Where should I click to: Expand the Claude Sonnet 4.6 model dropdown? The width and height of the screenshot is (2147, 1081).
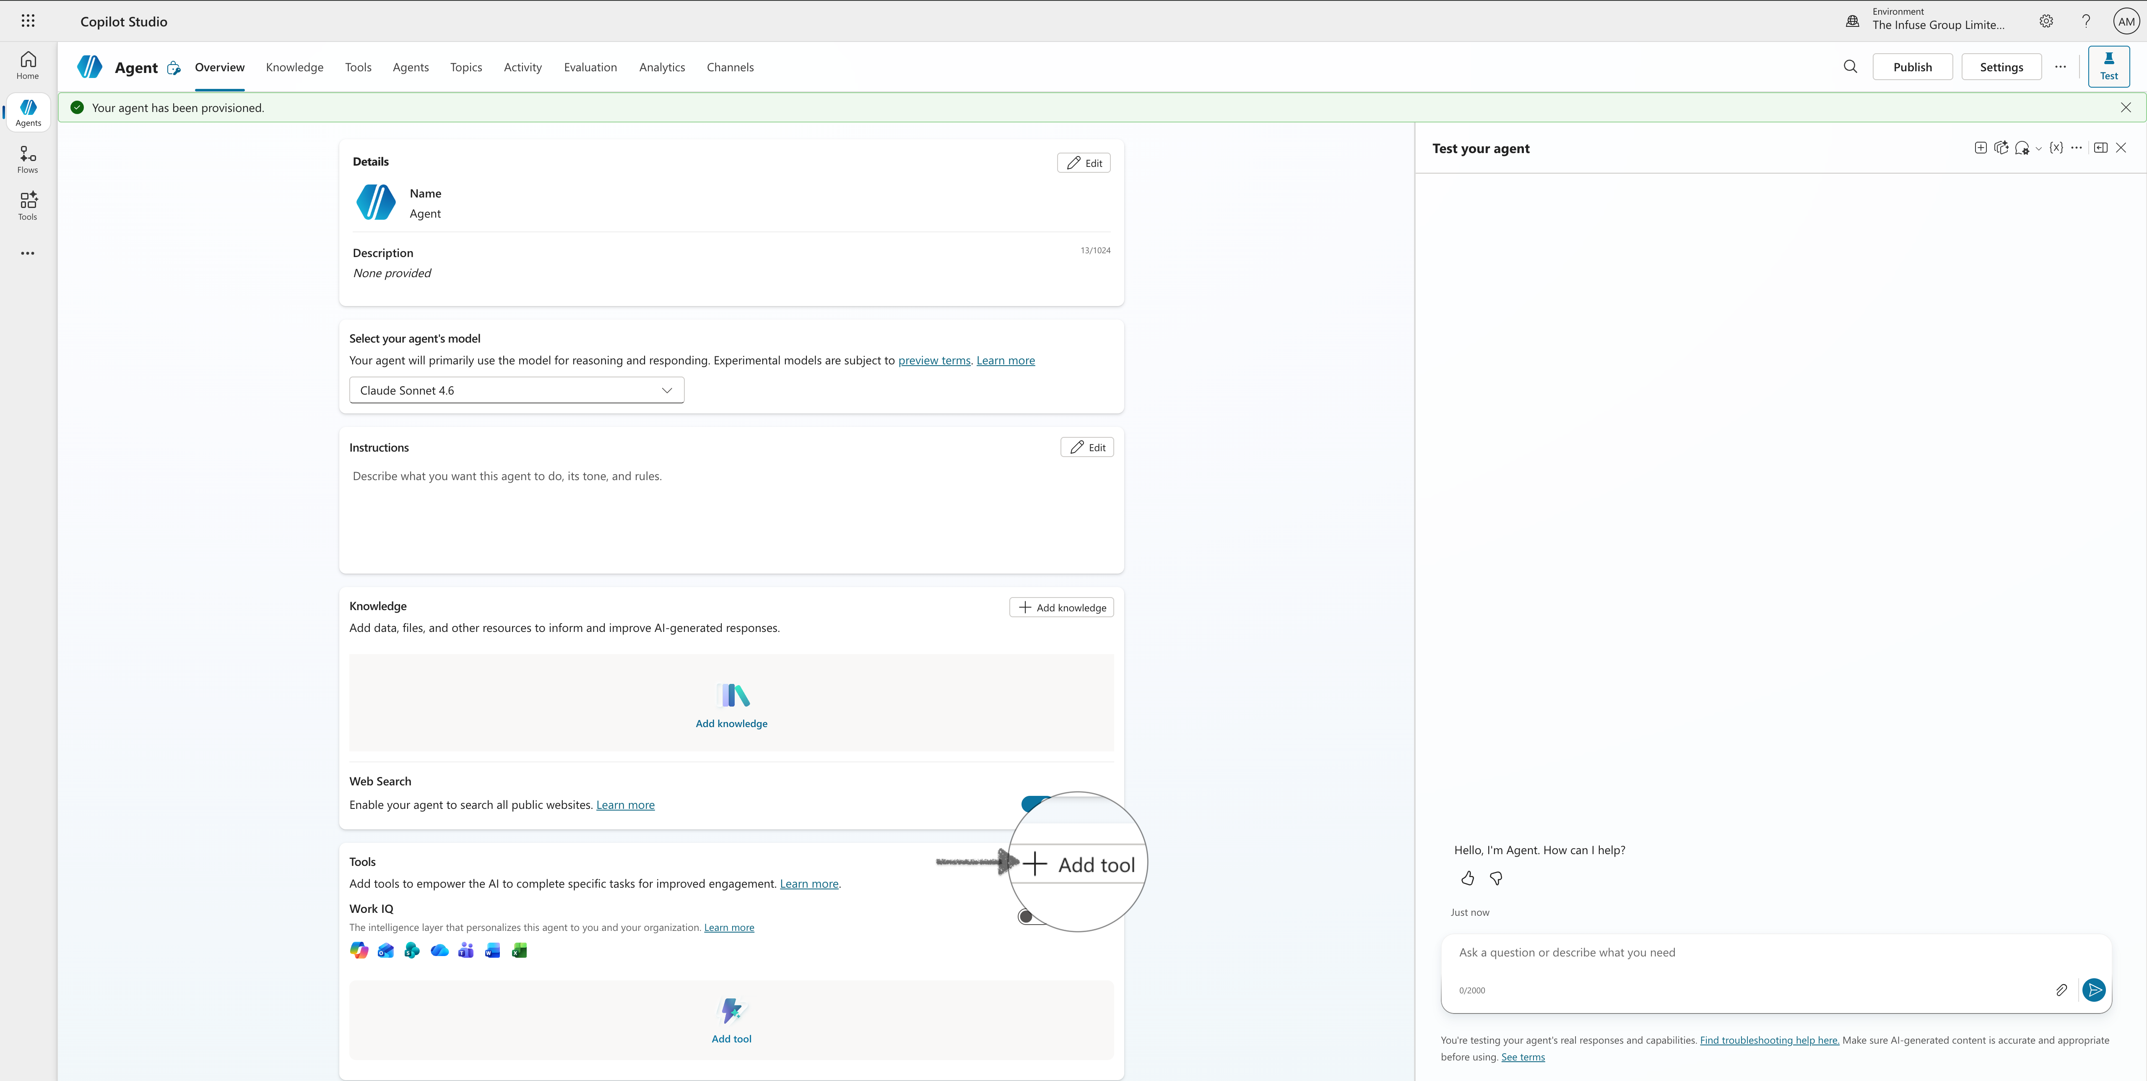pos(517,390)
